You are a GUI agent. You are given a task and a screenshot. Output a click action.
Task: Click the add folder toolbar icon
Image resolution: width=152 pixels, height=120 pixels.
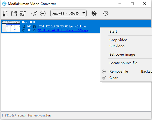[14, 13]
